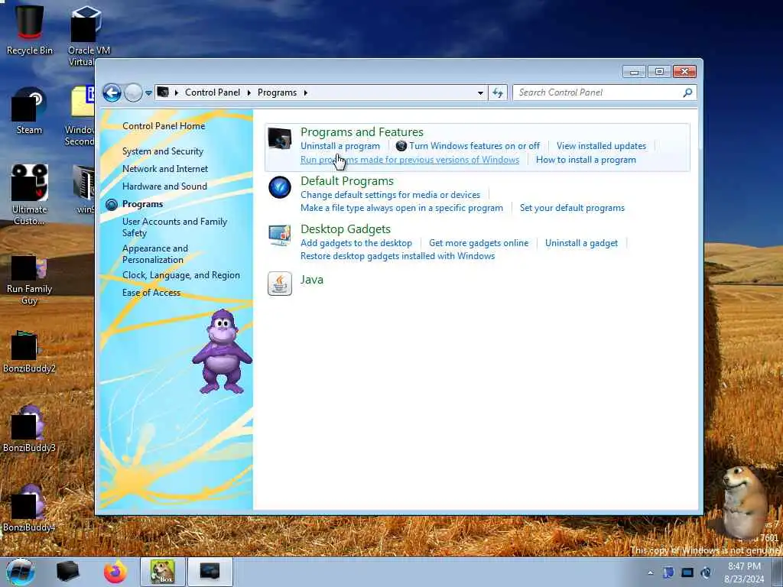Open Firefox from the taskbar

[x=115, y=572]
